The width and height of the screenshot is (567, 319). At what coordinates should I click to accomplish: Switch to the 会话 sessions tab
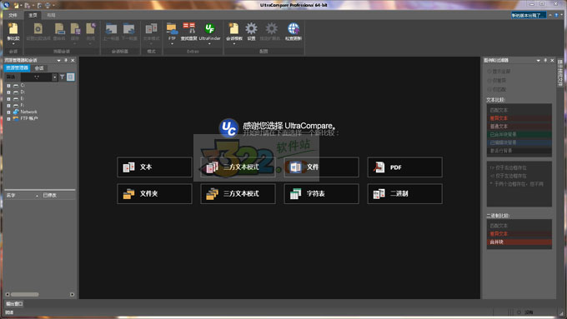39,68
